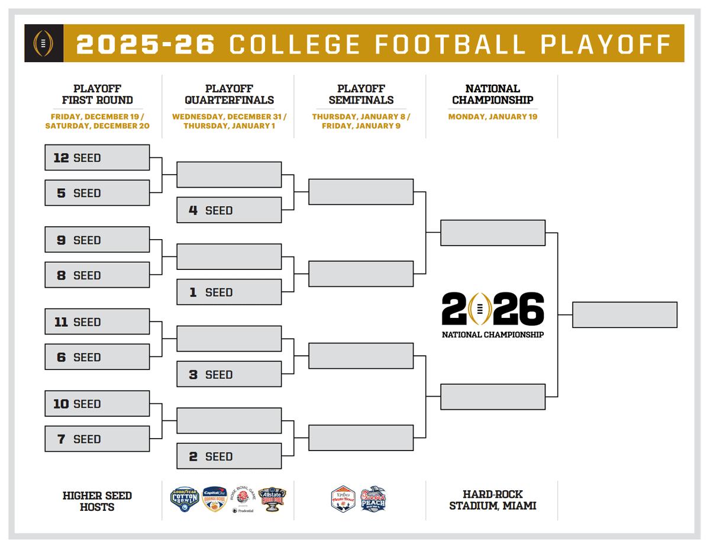Viewport: 710px width, 547px height.
Task: Select the Capital One Orange Bowl logo
Action: pos(214,500)
